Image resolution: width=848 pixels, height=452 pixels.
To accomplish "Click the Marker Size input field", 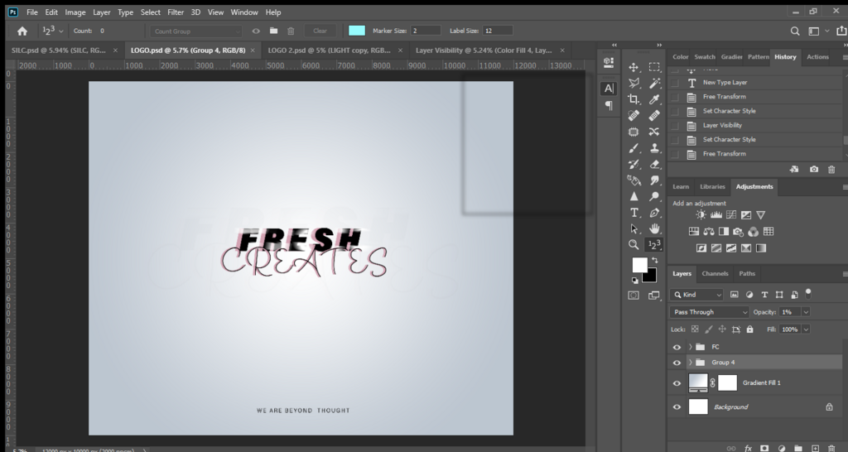I will [426, 31].
